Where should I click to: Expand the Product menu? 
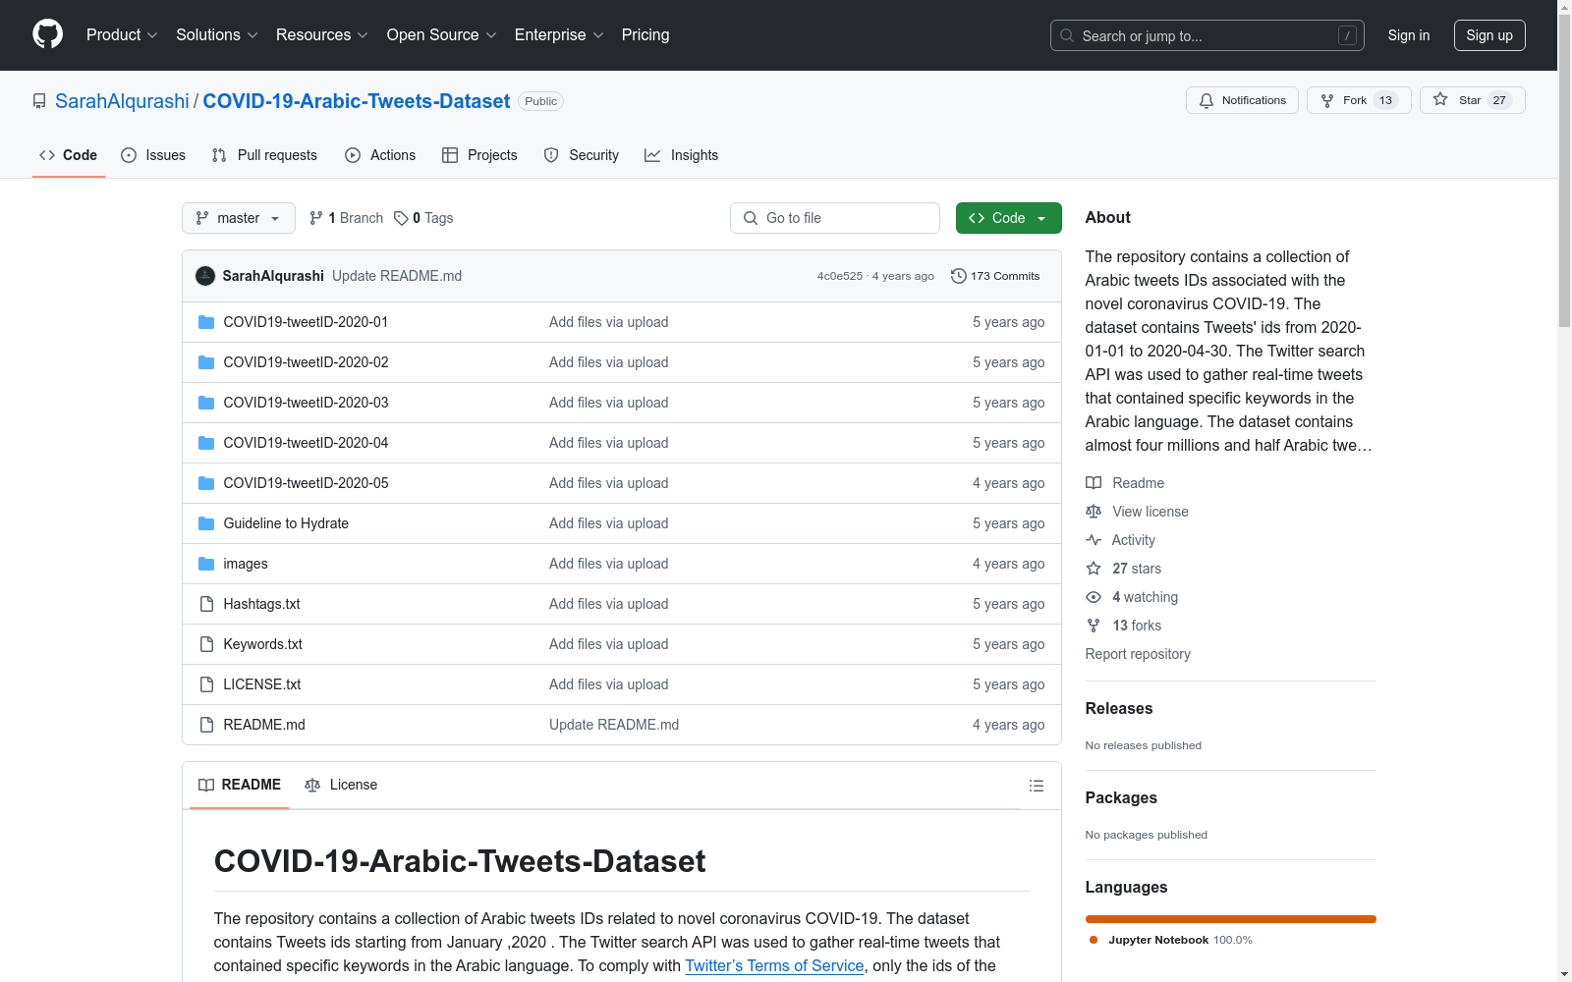[122, 35]
